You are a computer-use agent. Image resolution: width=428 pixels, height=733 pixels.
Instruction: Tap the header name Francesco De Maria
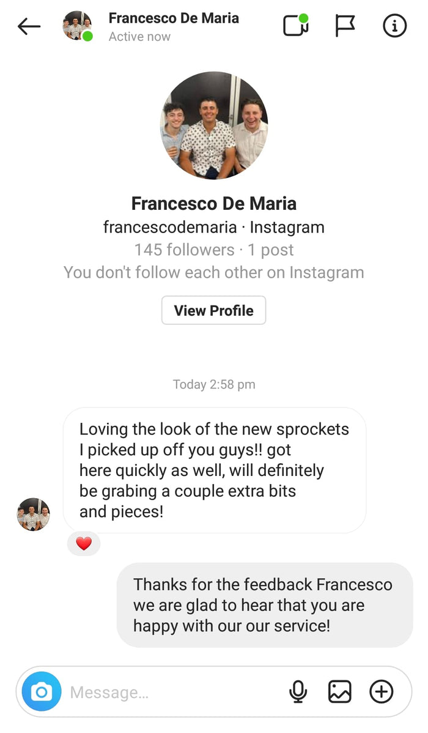pos(174,18)
